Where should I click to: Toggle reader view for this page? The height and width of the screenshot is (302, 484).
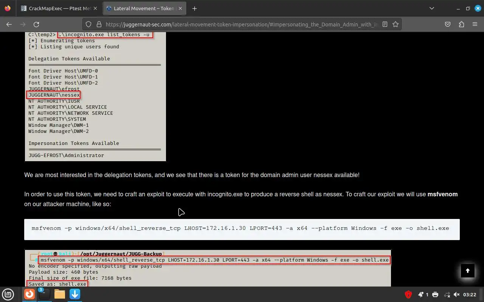coord(385,24)
